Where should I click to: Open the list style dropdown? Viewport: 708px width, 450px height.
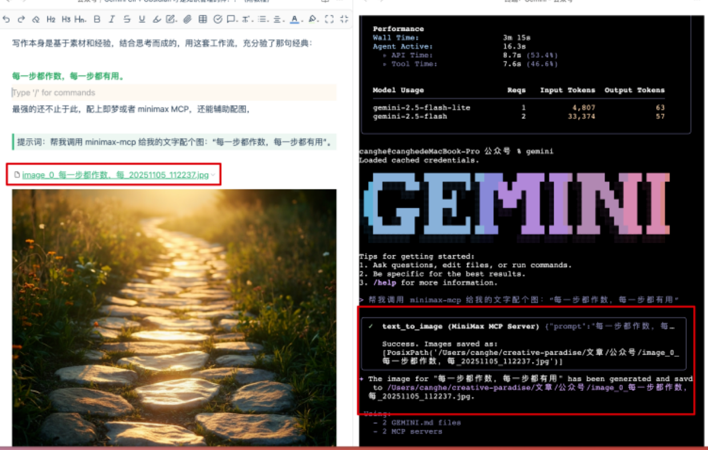click(x=263, y=19)
